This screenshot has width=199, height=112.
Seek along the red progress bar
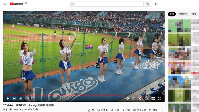click(x=84, y=95)
